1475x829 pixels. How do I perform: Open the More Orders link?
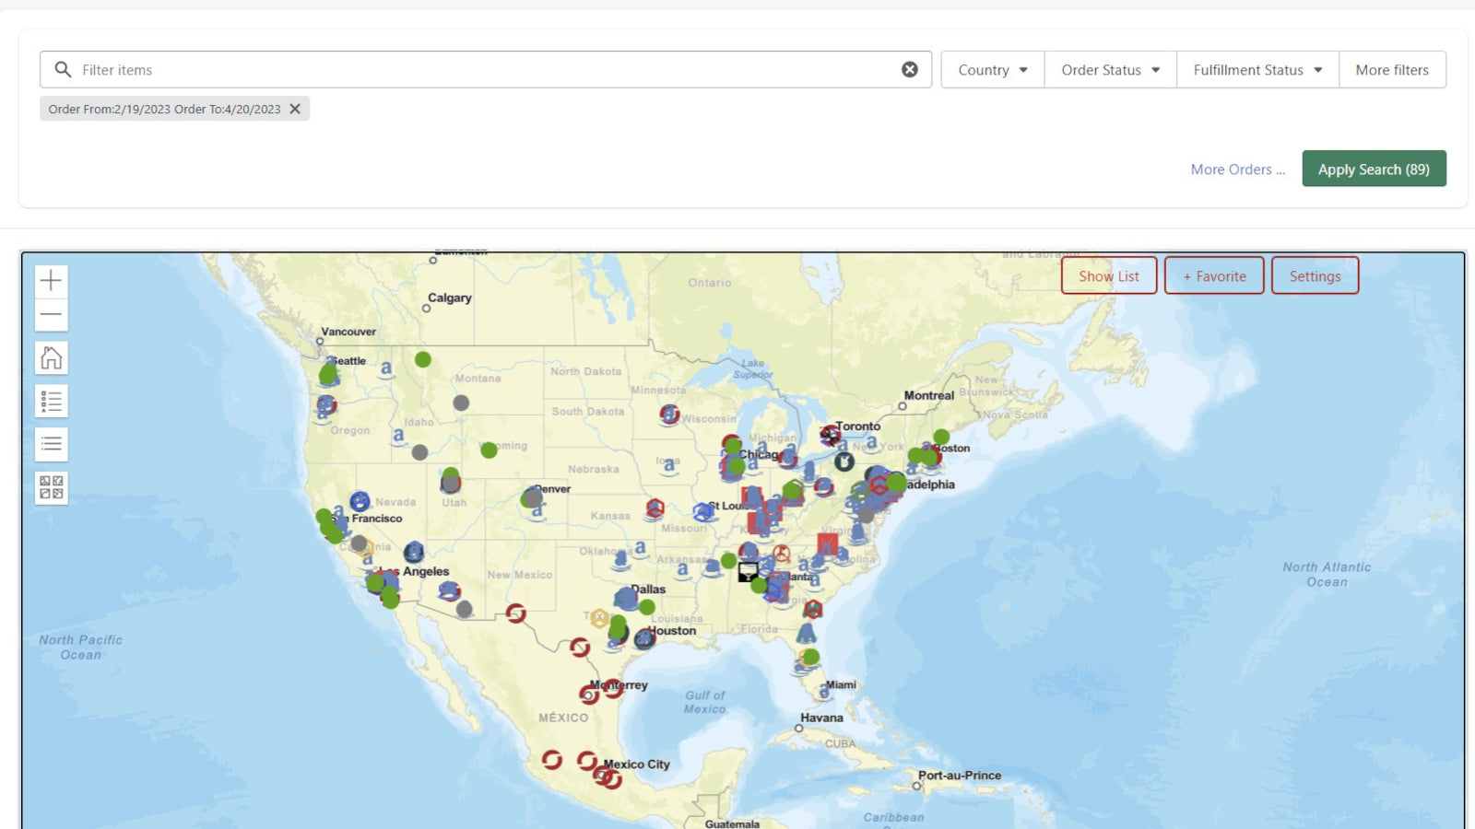[1237, 169]
